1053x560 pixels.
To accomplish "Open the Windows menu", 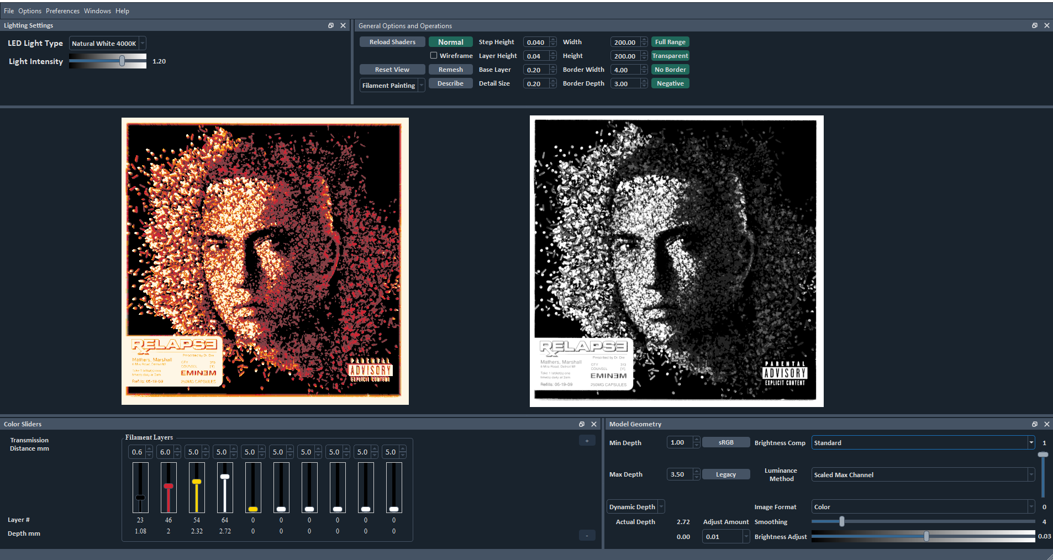I will (97, 10).
